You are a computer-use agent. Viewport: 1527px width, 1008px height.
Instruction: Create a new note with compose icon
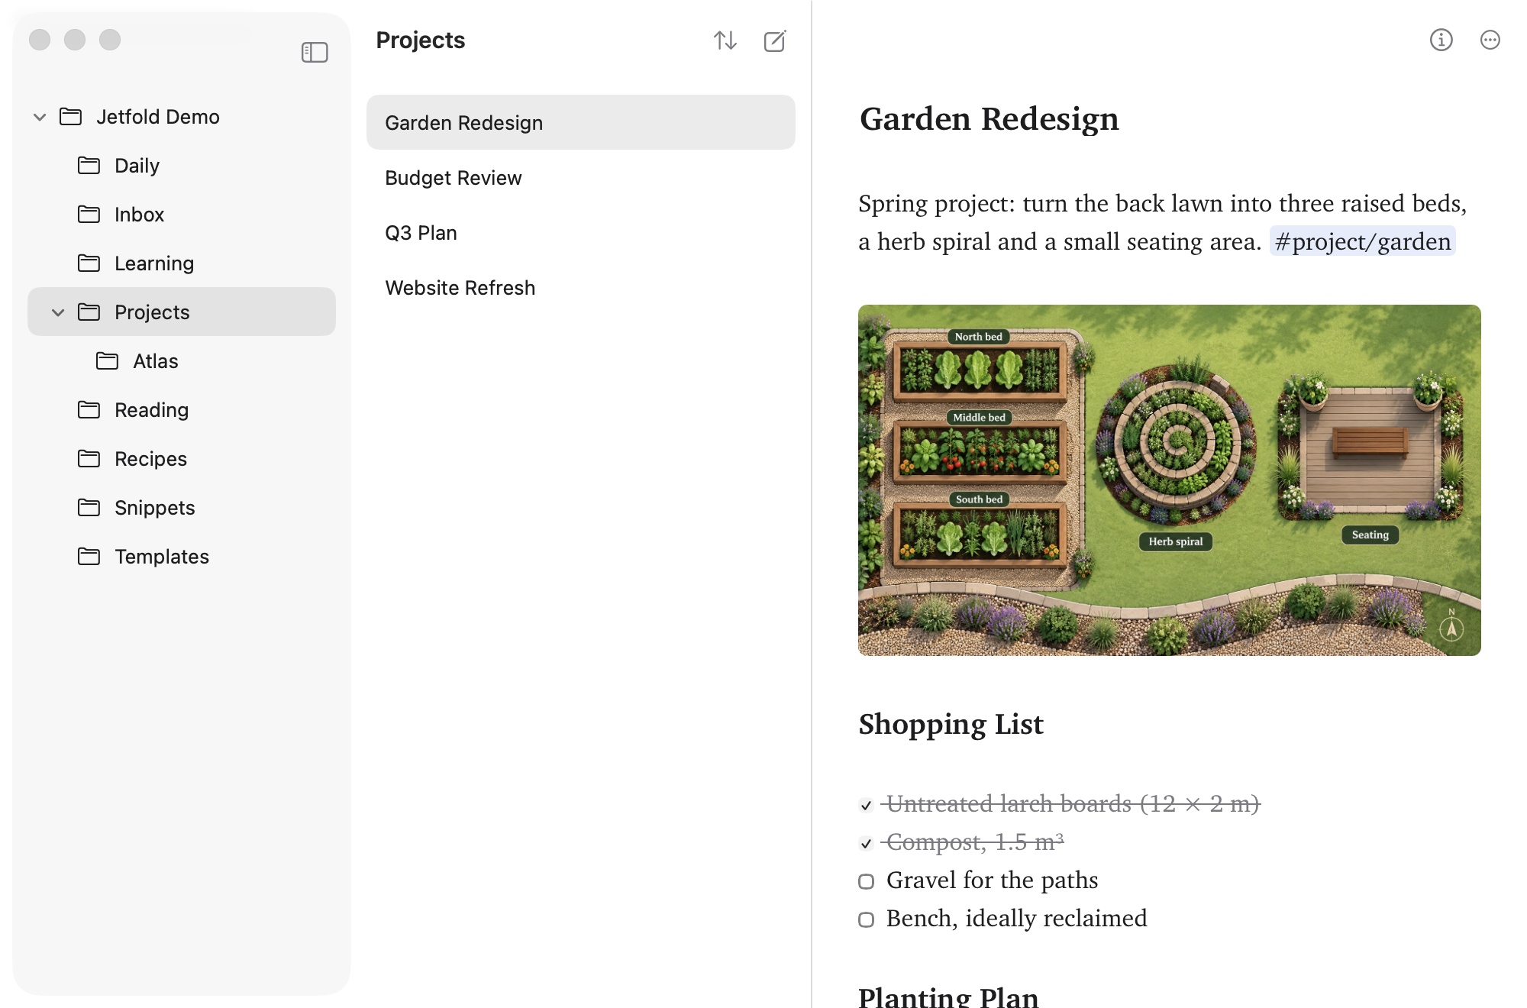pyautogui.click(x=775, y=40)
